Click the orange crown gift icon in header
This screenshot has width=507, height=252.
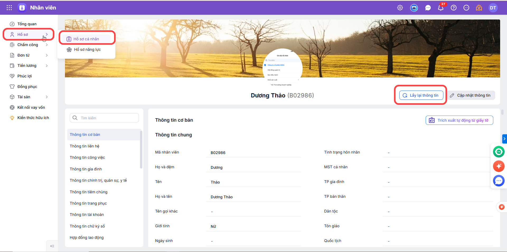pyautogui.click(x=479, y=8)
